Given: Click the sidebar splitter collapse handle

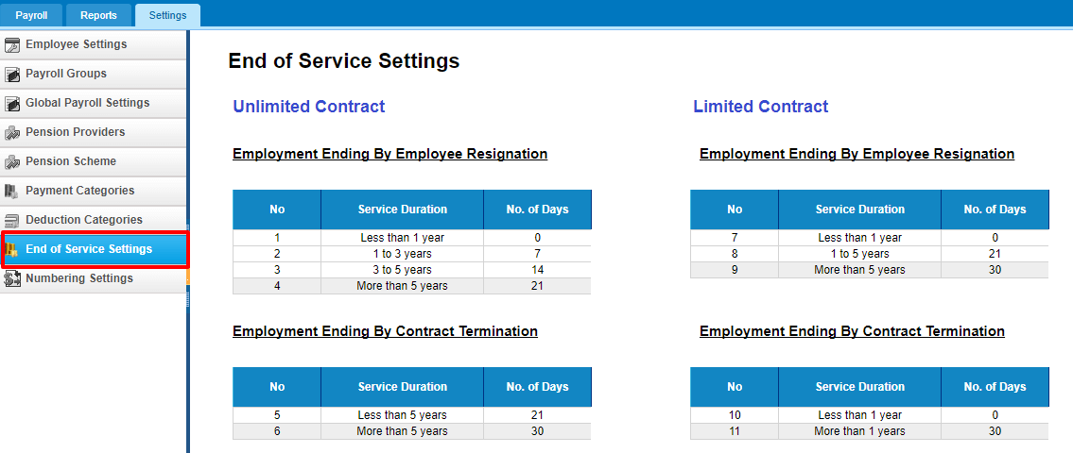Looking at the screenshot, I should pyautogui.click(x=187, y=275).
